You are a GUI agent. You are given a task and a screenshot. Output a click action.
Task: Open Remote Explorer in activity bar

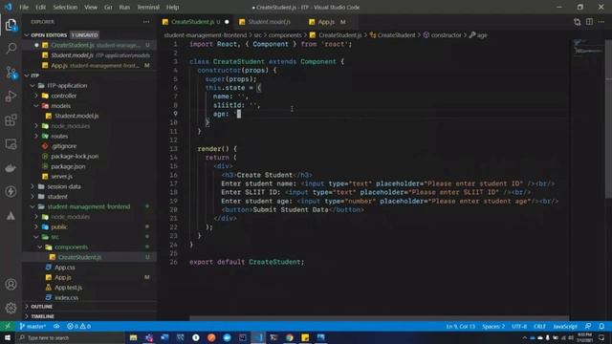pyautogui.click(x=11, y=144)
